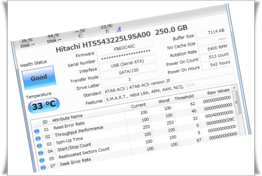This screenshot has width=262, height=176.
Task: Click the threshold value 62
Action: (193, 104)
